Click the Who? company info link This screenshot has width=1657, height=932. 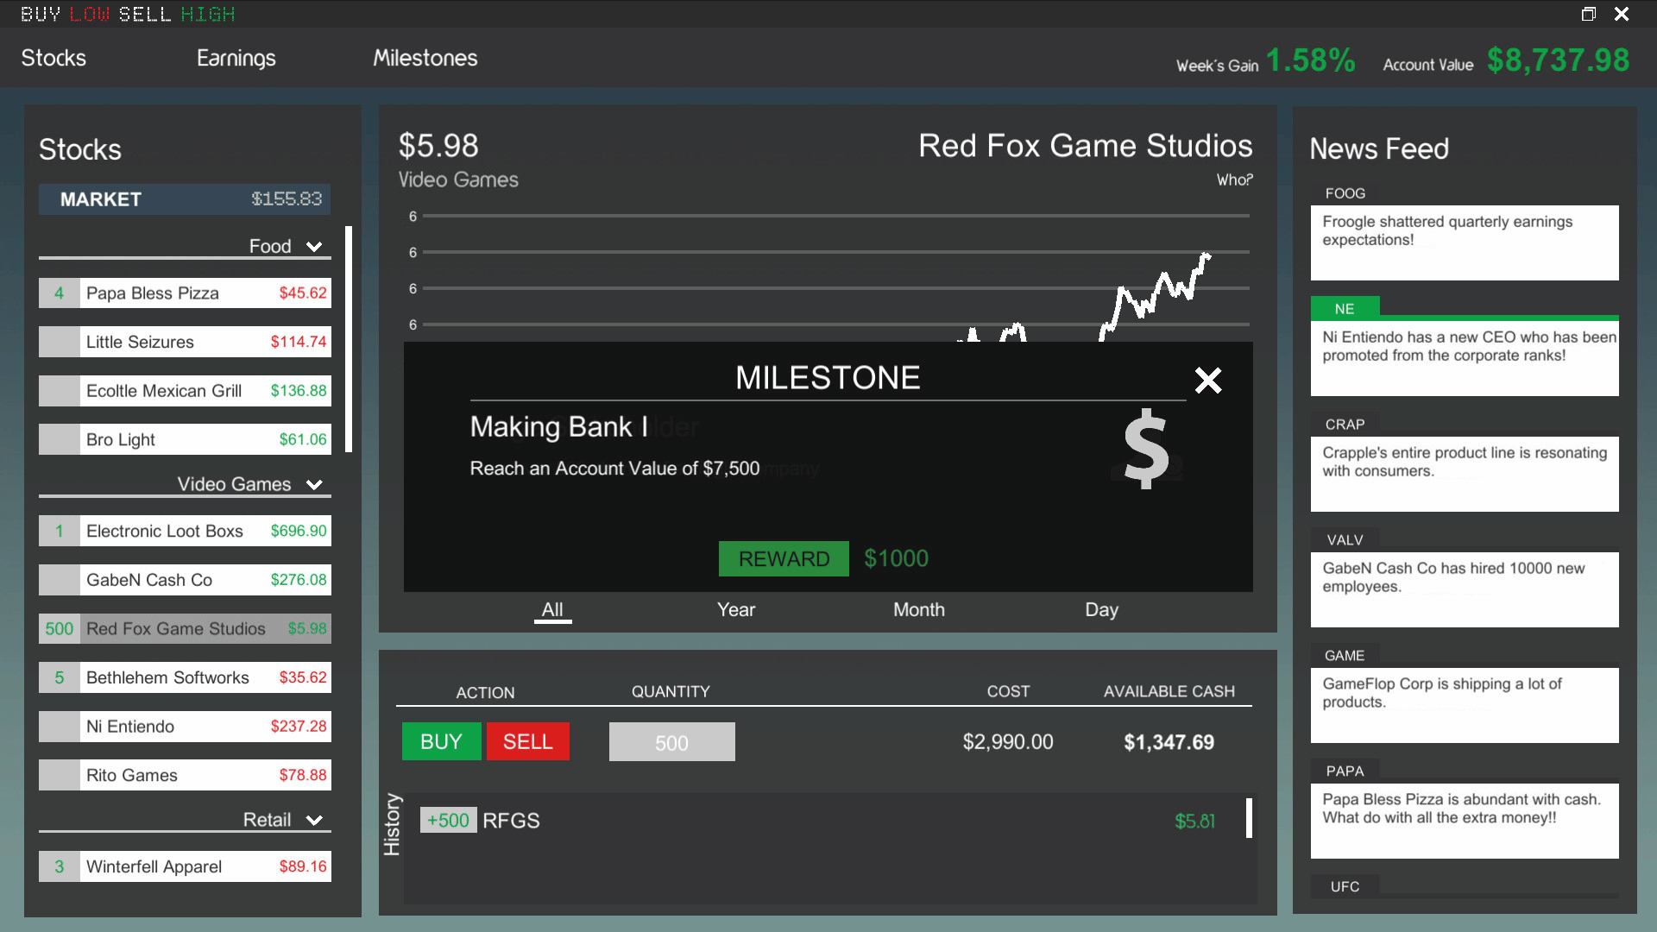pos(1234,180)
